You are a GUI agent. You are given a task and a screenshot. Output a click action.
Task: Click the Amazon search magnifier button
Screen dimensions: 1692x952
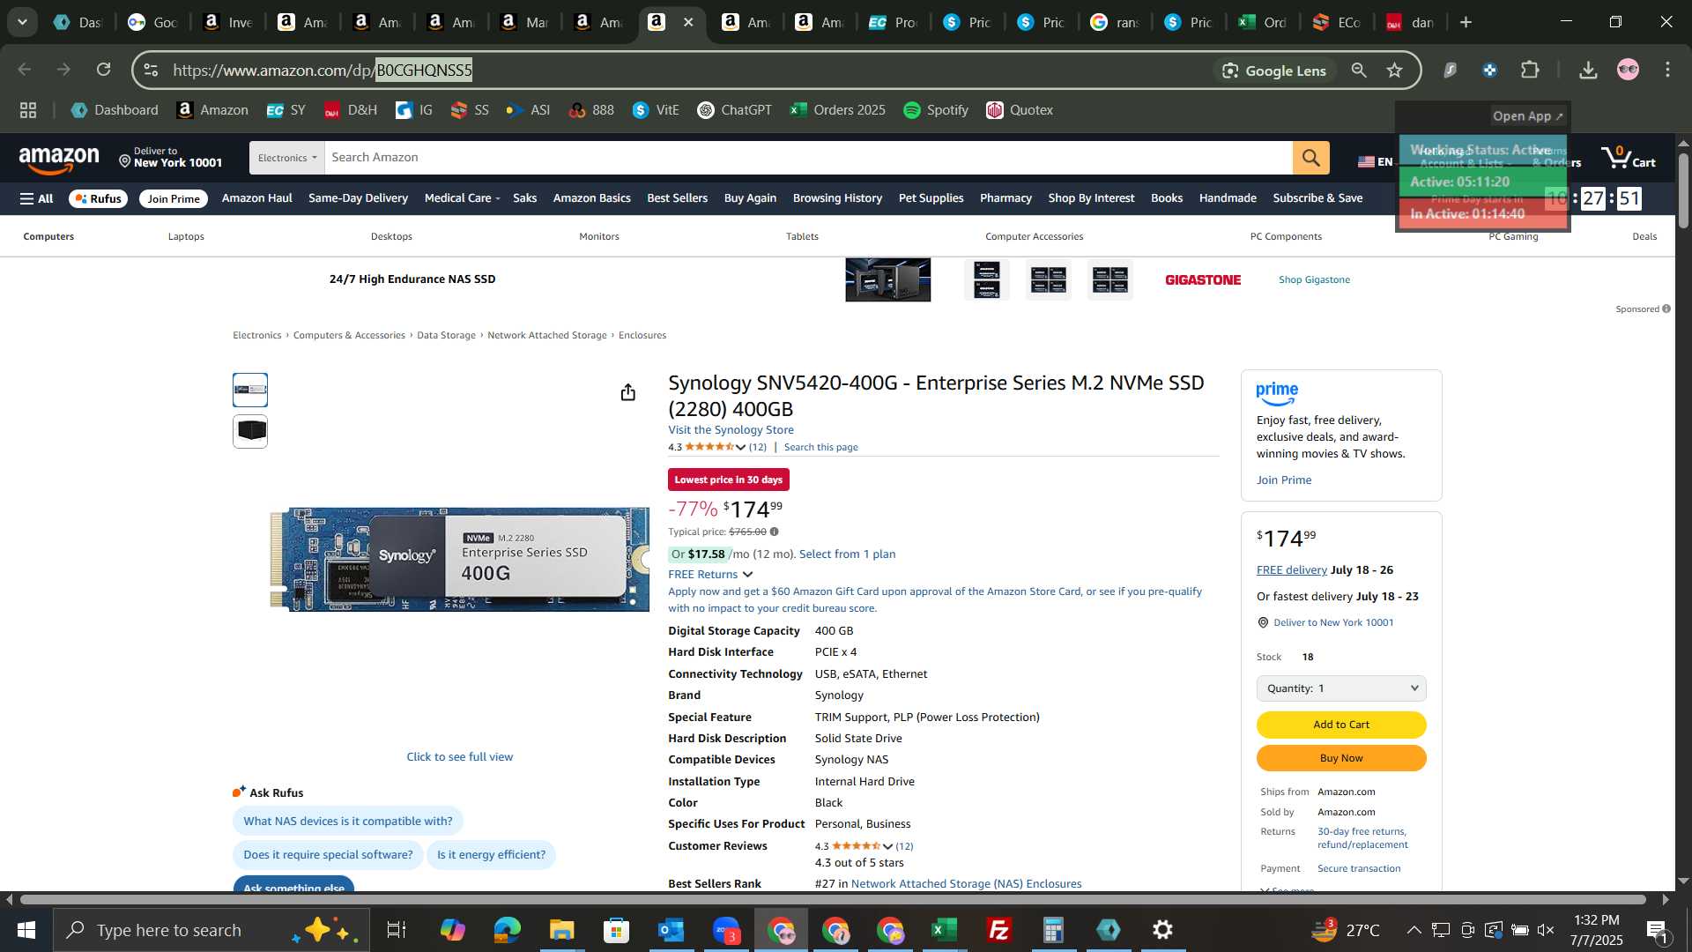coord(1310,158)
